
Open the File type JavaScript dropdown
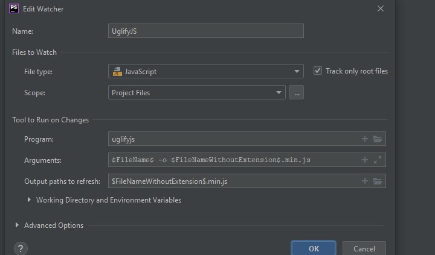click(x=205, y=72)
